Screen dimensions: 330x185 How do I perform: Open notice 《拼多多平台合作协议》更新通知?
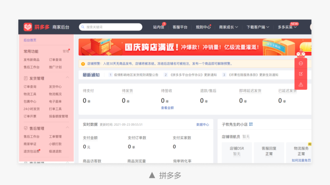[193, 75]
